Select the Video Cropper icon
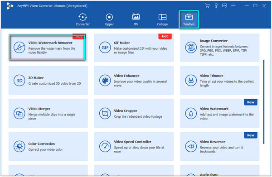 (105, 114)
